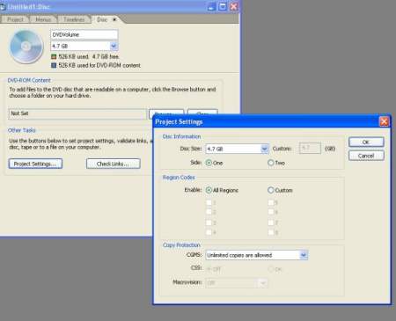The width and height of the screenshot is (396, 321).
Task: Confirm Project Settings with OK
Action: coord(366,142)
